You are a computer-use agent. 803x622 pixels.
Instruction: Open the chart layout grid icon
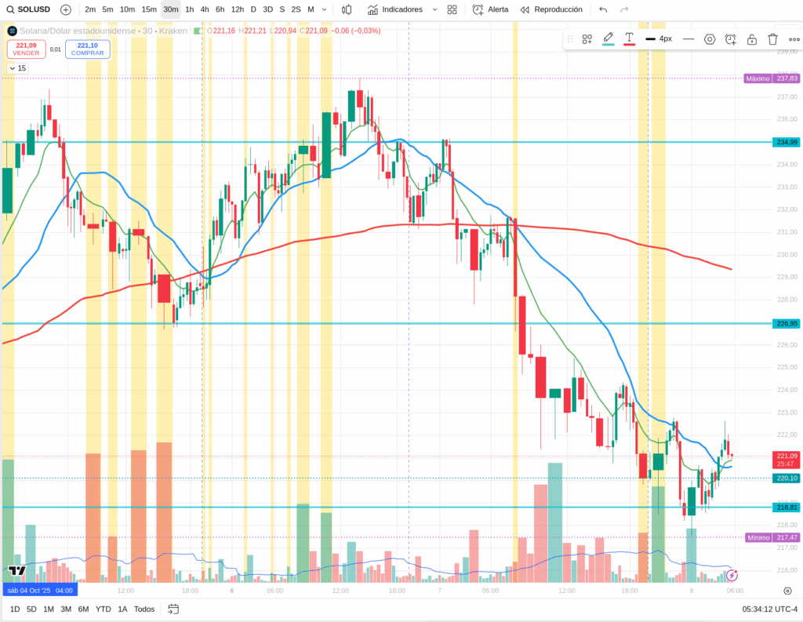click(x=452, y=9)
